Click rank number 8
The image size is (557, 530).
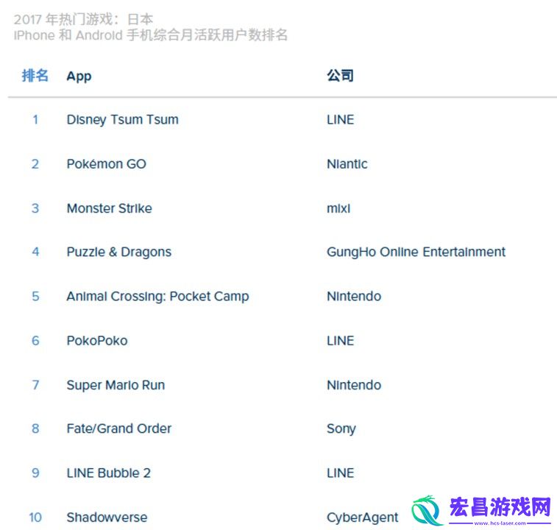click(x=35, y=428)
